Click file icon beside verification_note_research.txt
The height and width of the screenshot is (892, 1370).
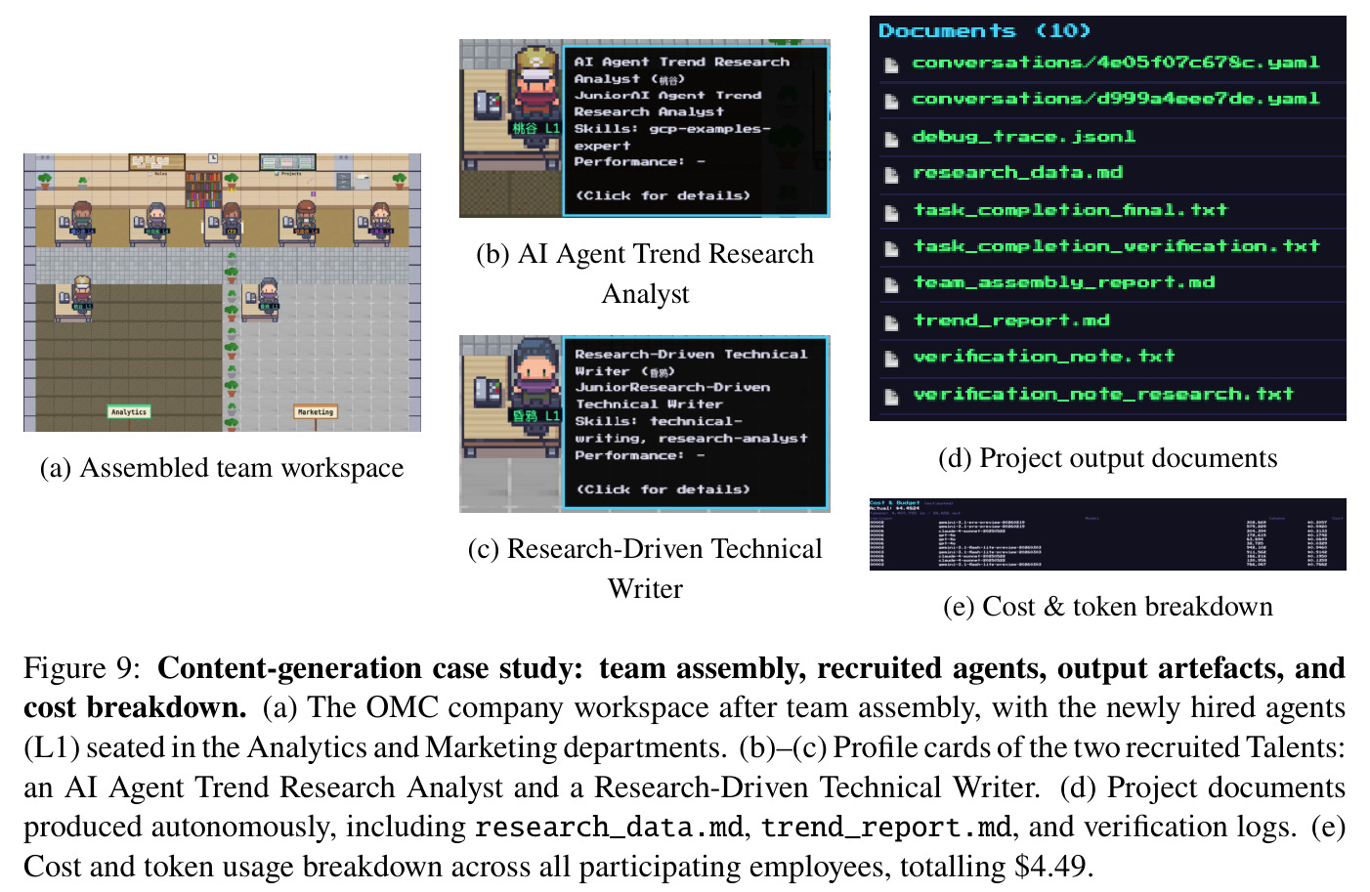coord(891,397)
